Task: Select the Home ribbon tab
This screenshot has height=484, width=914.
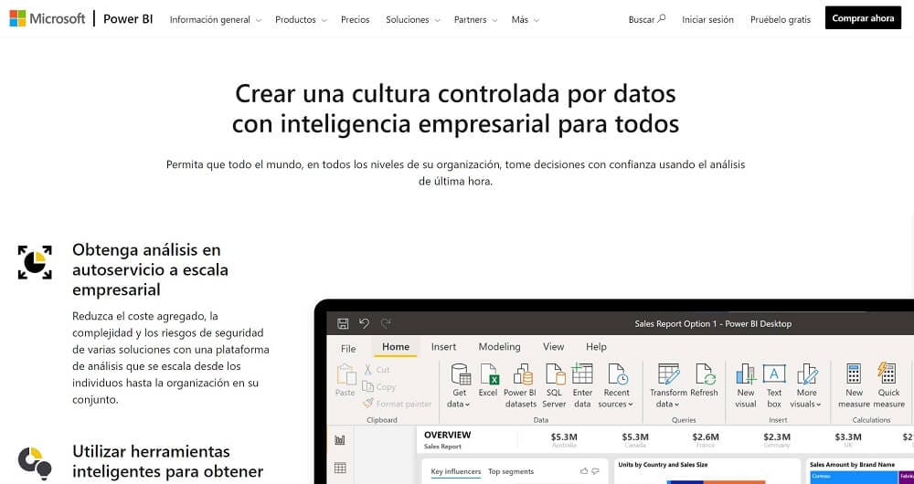Action: coord(396,346)
